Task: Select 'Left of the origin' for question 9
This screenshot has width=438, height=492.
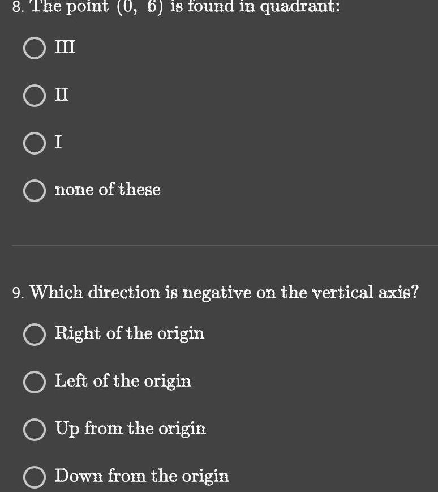Action: [35, 382]
